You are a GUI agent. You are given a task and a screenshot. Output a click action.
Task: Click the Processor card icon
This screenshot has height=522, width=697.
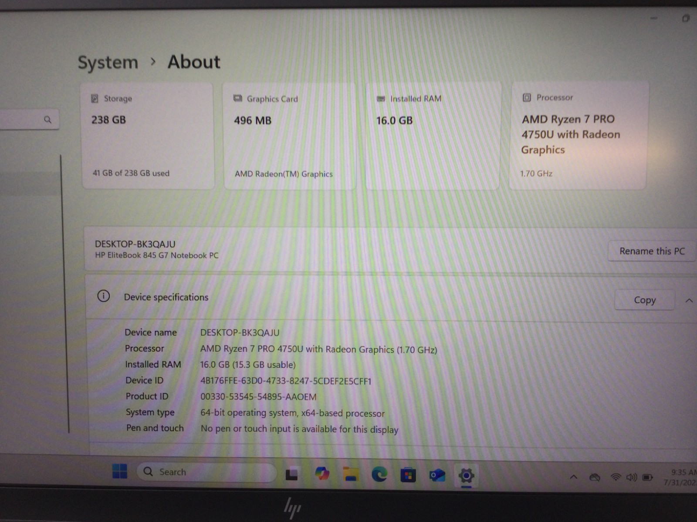(527, 97)
